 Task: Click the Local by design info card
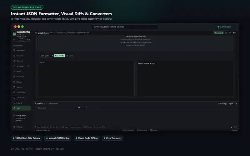tap(22, 118)
